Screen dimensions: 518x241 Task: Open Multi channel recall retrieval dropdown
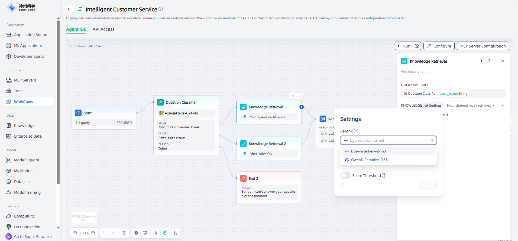470,106
